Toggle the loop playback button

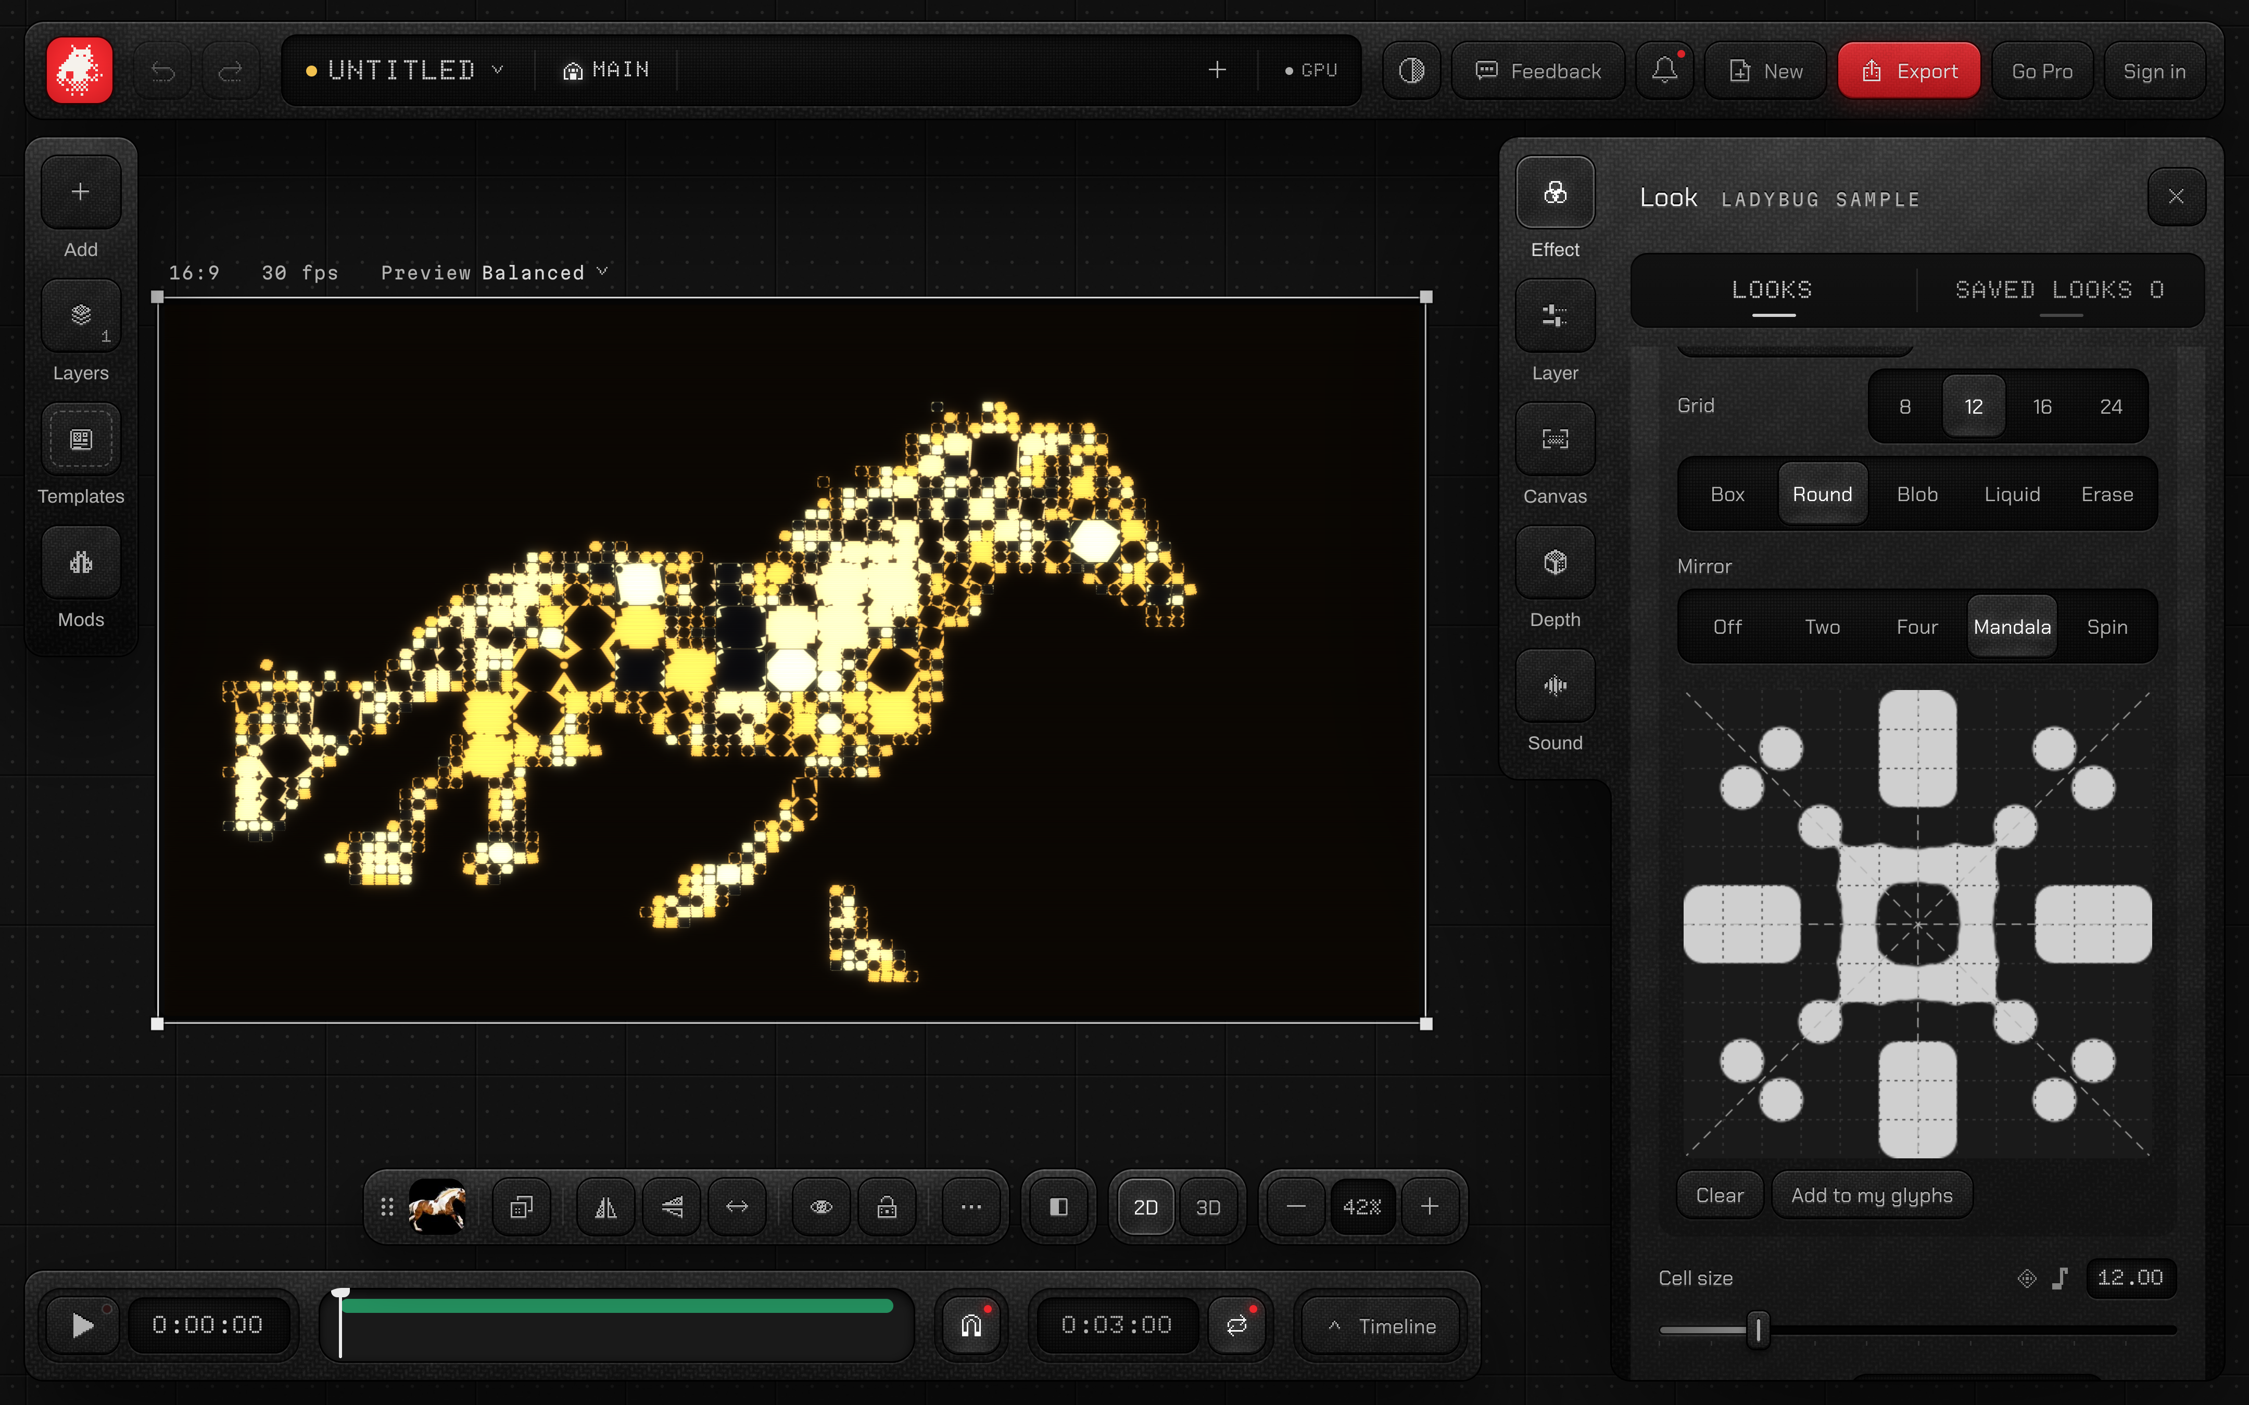(x=1237, y=1326)
